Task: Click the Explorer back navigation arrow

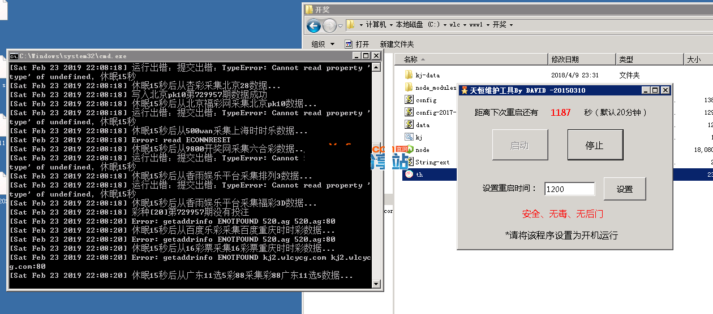Action: point(313,25)
